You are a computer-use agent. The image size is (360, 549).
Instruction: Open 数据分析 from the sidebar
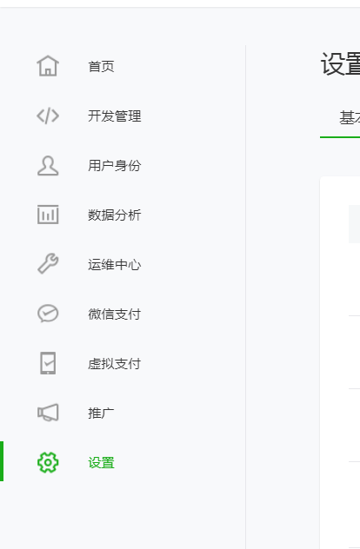pos(114,215)
